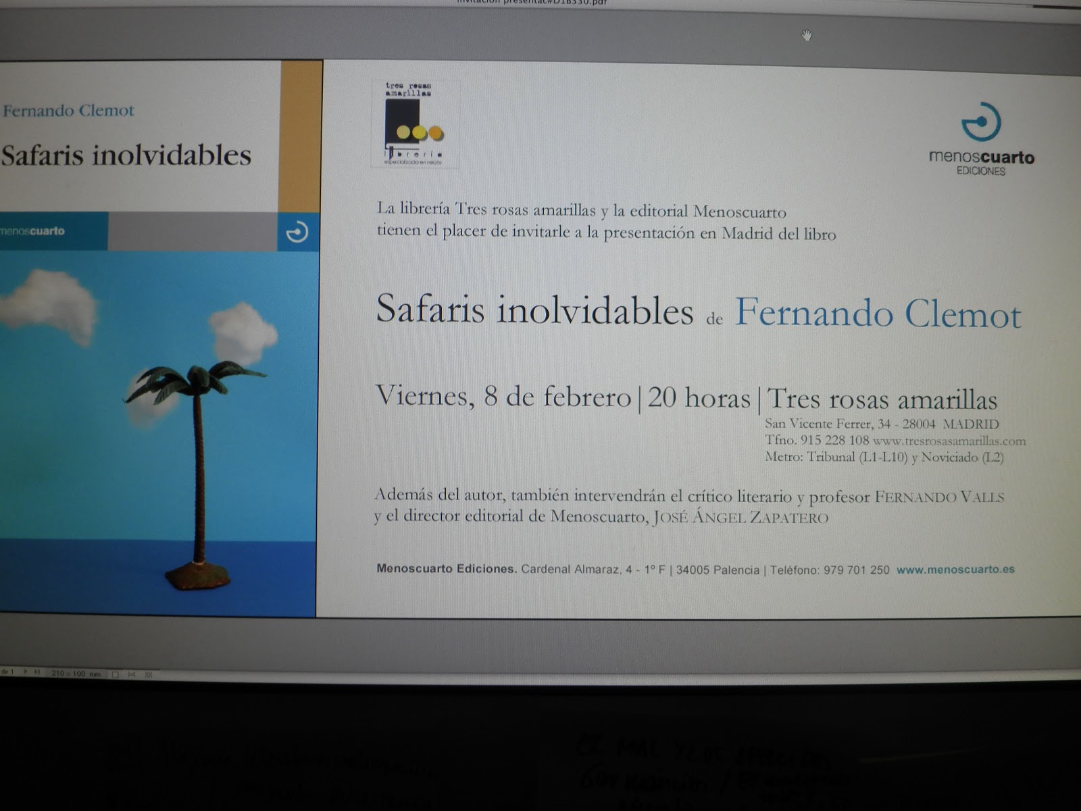Image resolution: width=1081 pixels, height=811 pixels.
Task: Click San Vicente Ferrer, 34 address line
Action: tap(882, 424)
